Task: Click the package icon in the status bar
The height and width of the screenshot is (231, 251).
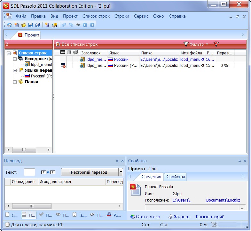Action: 214,224
